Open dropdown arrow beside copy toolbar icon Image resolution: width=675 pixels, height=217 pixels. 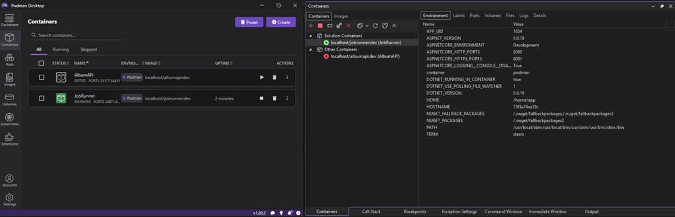pos(367,26)
